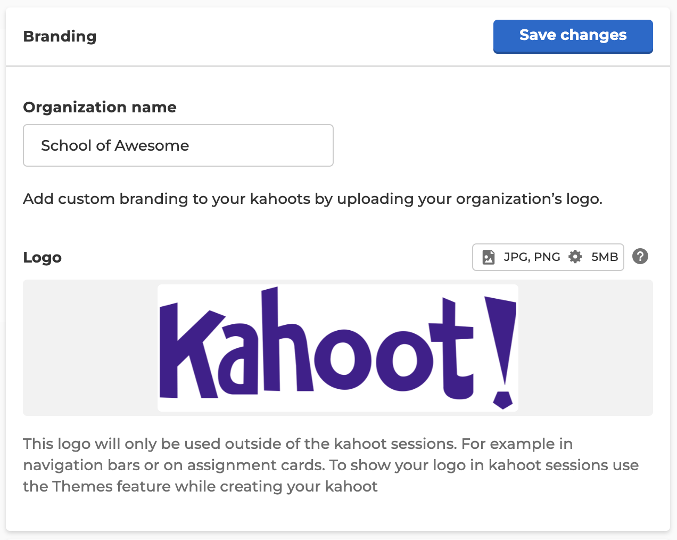Open the question mark help icon
Screen dimensions: 677x540
click(x=640, y=257)
